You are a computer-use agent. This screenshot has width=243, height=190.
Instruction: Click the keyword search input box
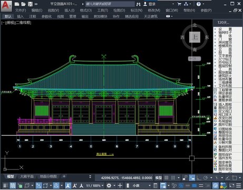coord(110,4)
